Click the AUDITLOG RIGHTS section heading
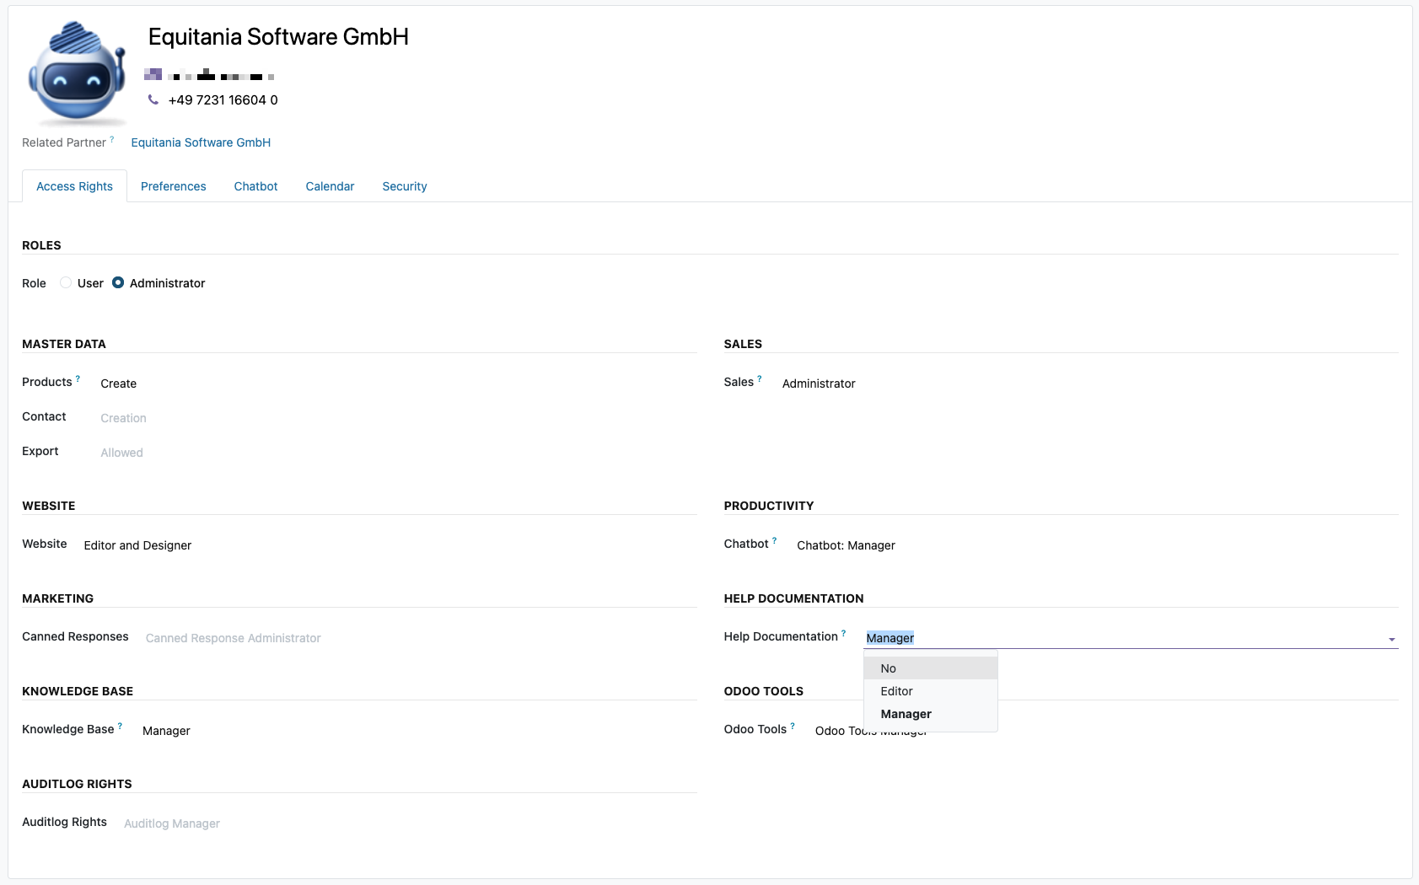 (x=77, y=784)
